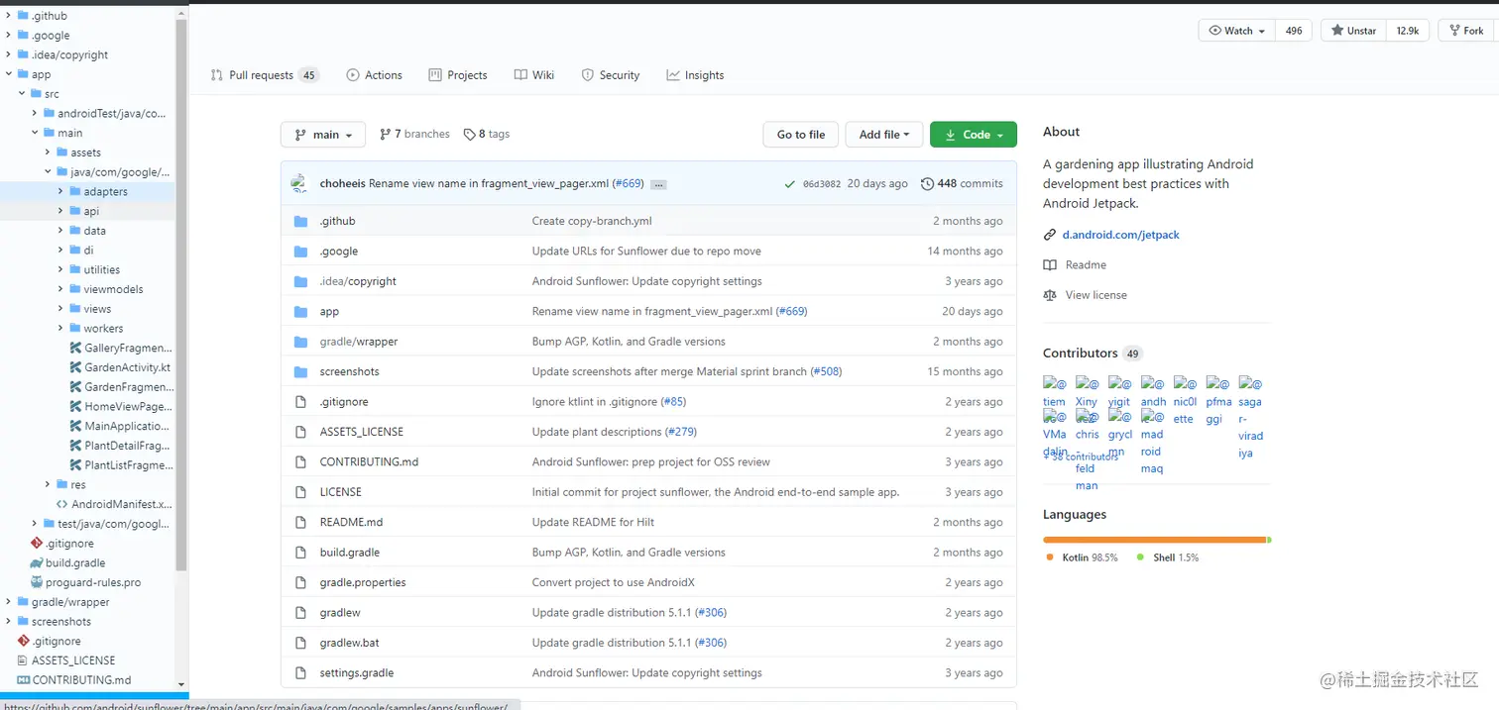Click the settings.gradle file icon
Screen dimensions: 1499x710
[301, 672]
